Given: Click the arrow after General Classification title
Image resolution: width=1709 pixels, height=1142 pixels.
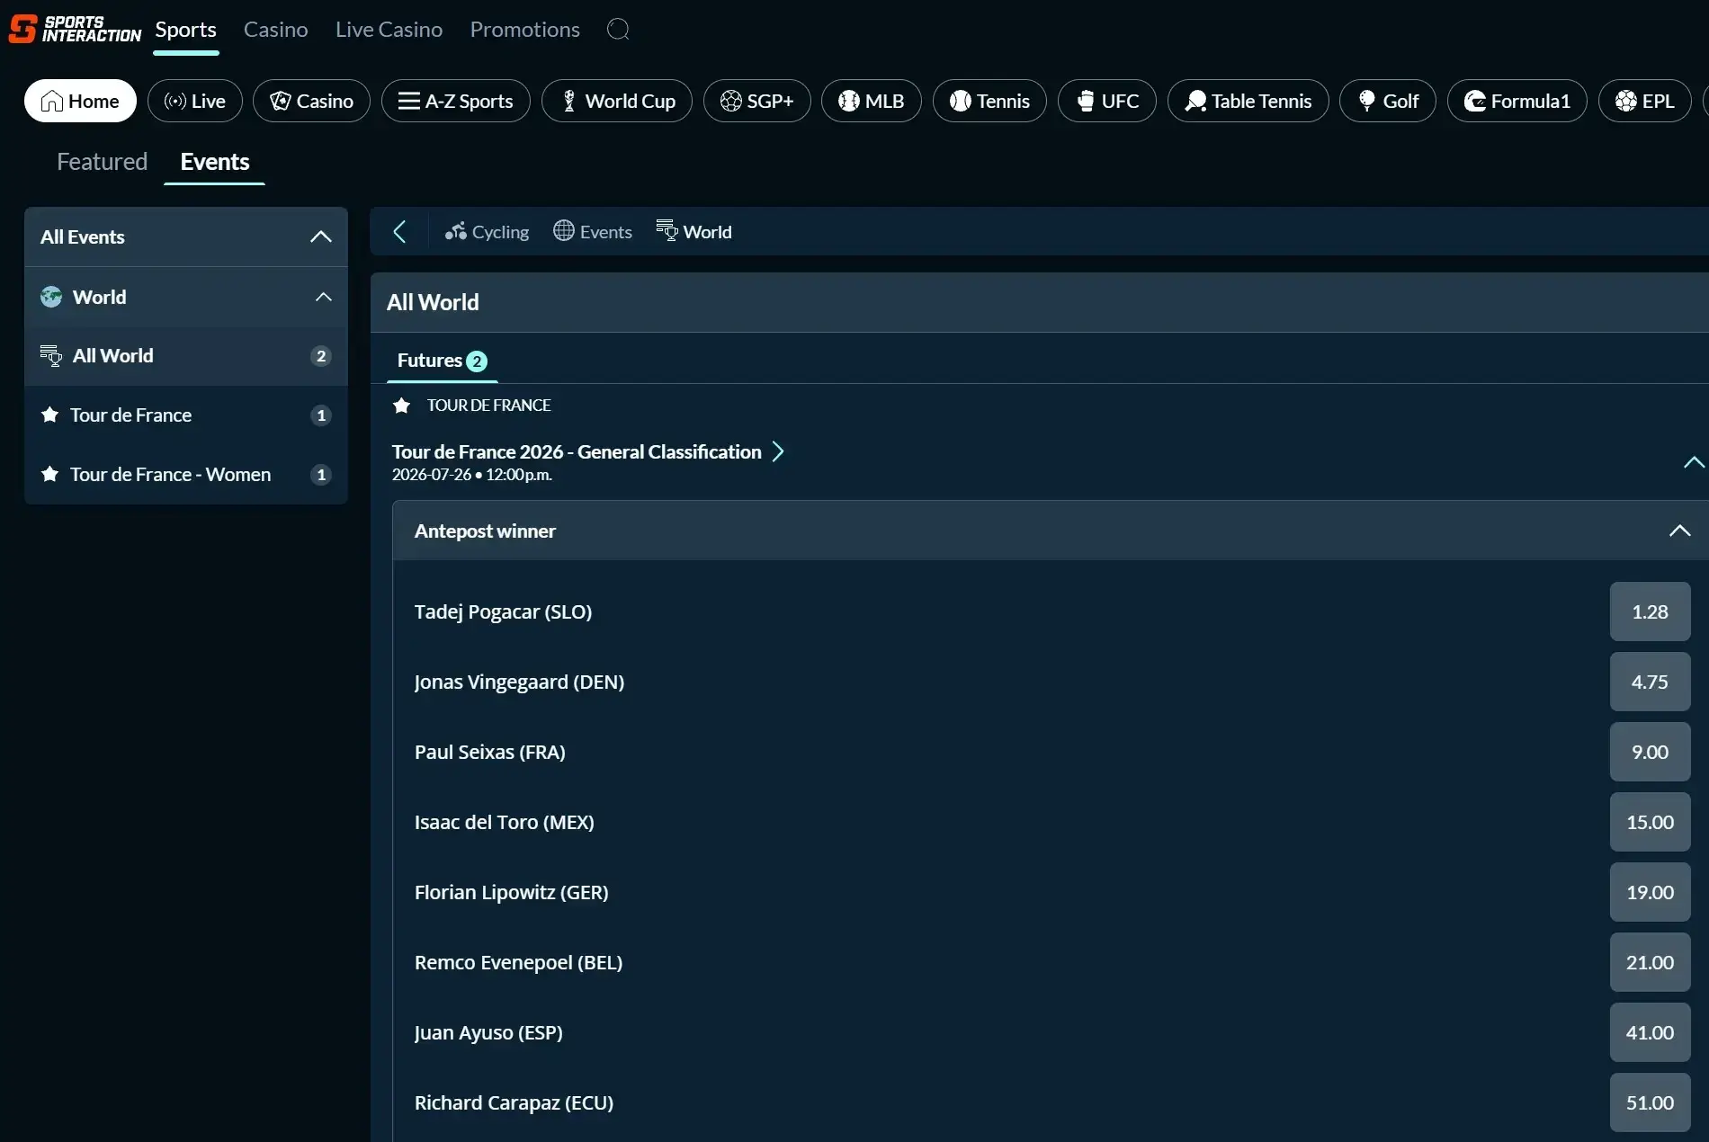Looking at the screenshot, I should [x=779, y=451].
